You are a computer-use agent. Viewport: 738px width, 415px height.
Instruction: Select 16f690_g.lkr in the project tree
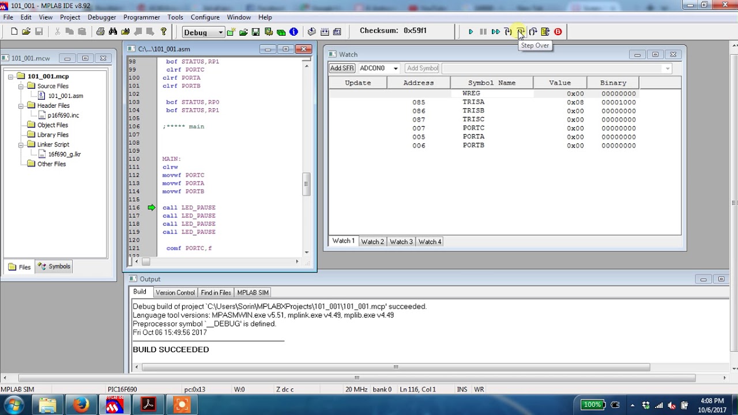point(65,154)
